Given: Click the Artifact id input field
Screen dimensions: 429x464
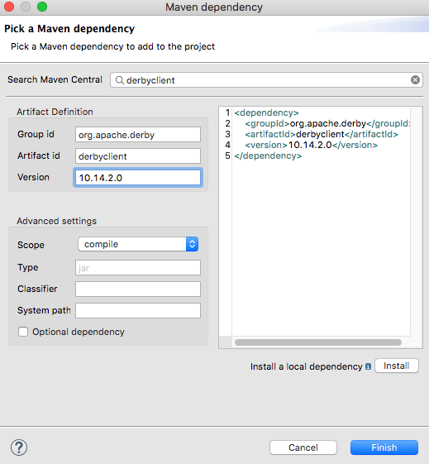Looking at the screenshot, I should [138, 156].
